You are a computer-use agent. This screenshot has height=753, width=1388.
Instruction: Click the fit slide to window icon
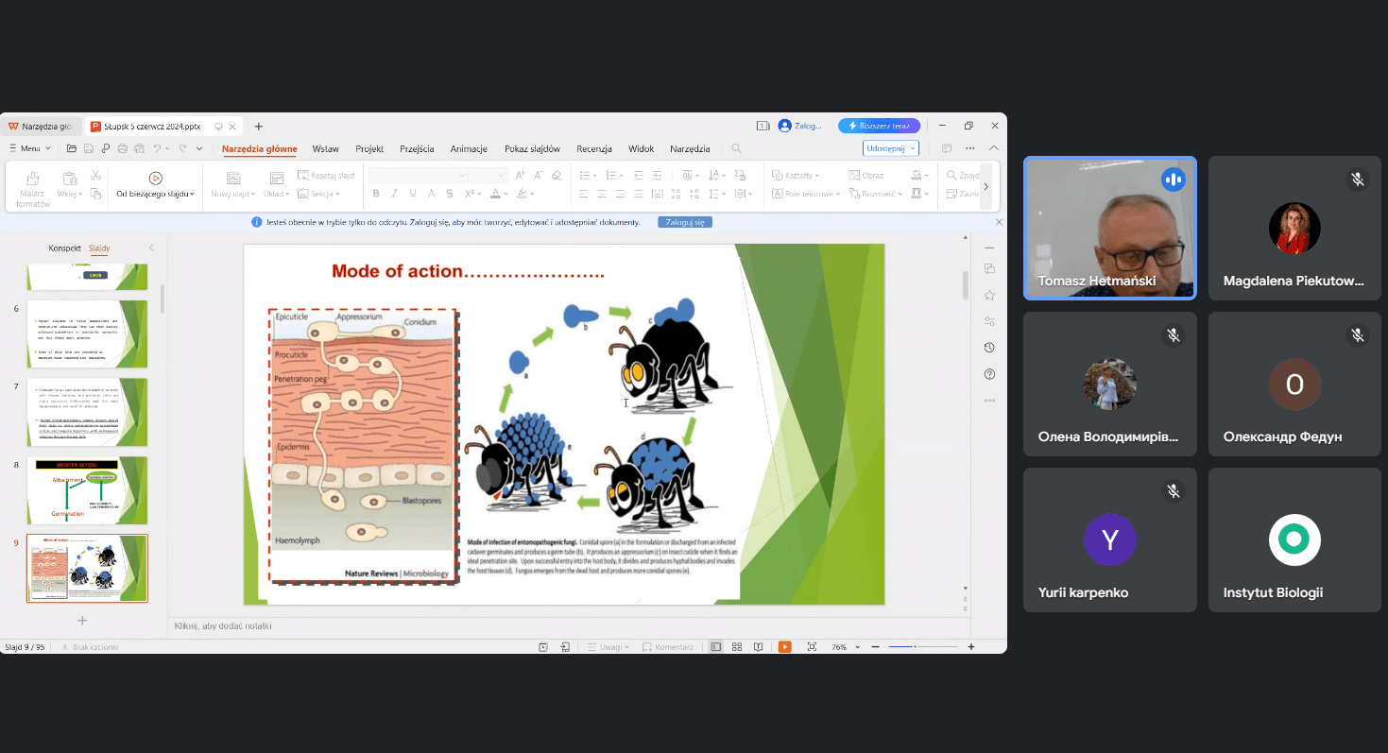(812, 647)
